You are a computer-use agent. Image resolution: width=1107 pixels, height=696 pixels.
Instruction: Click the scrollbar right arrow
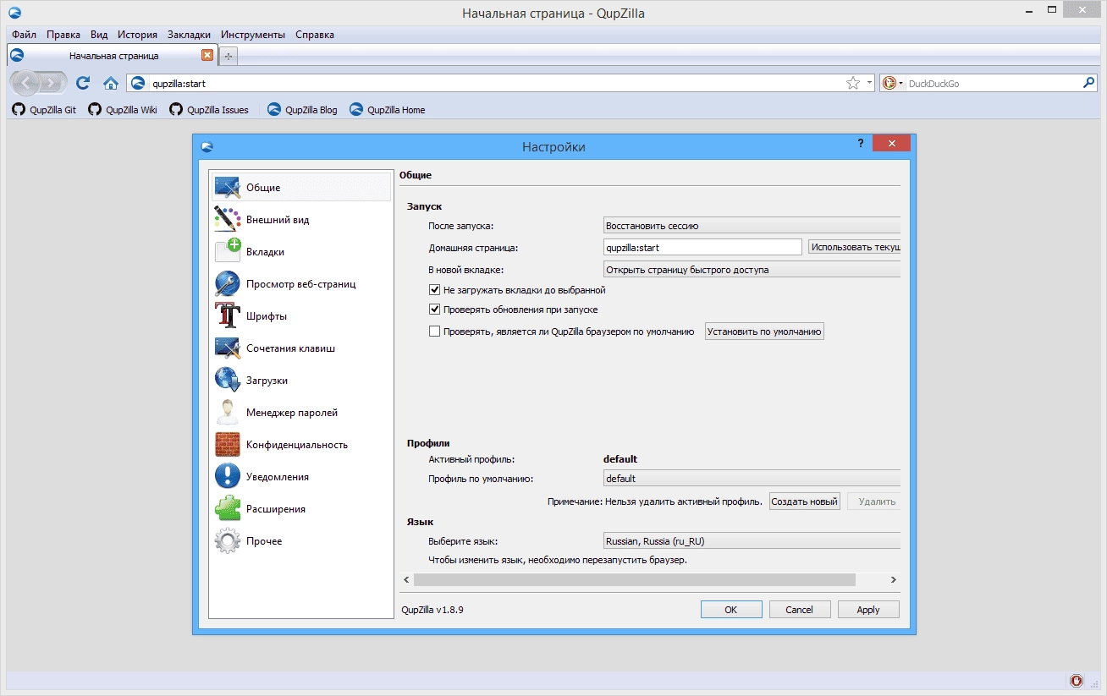pos(893,580)
